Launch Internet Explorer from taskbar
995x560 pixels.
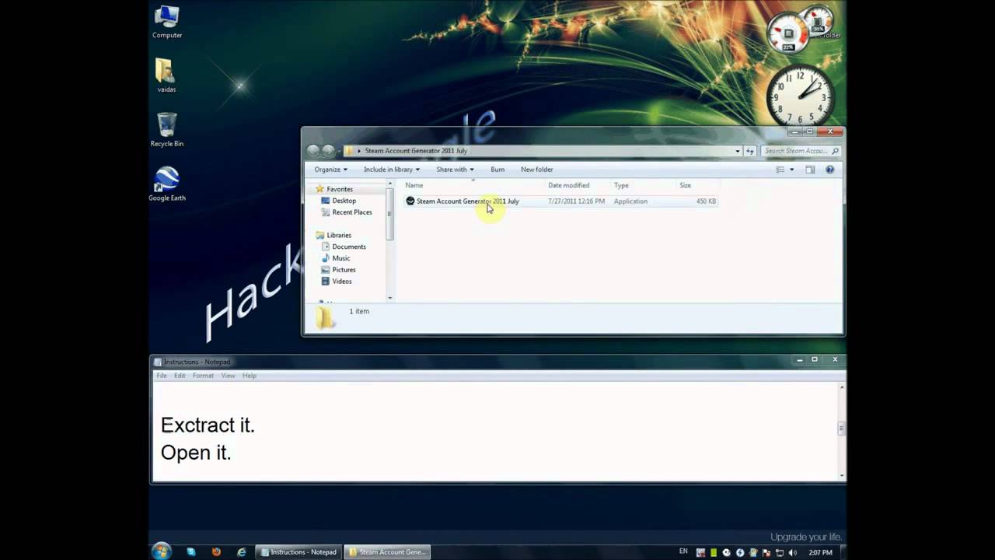click(242, 552)
